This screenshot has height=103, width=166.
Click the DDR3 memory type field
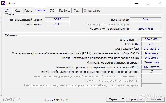(x=57, y=19)
